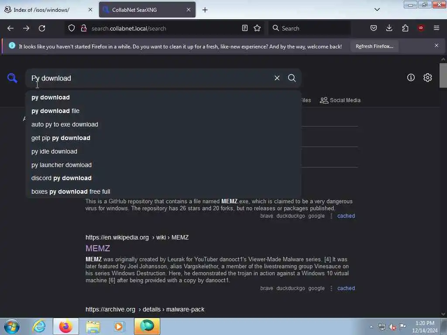
Task: Launch Internet Explorer from the taskbar
Action: pos(39,326)
